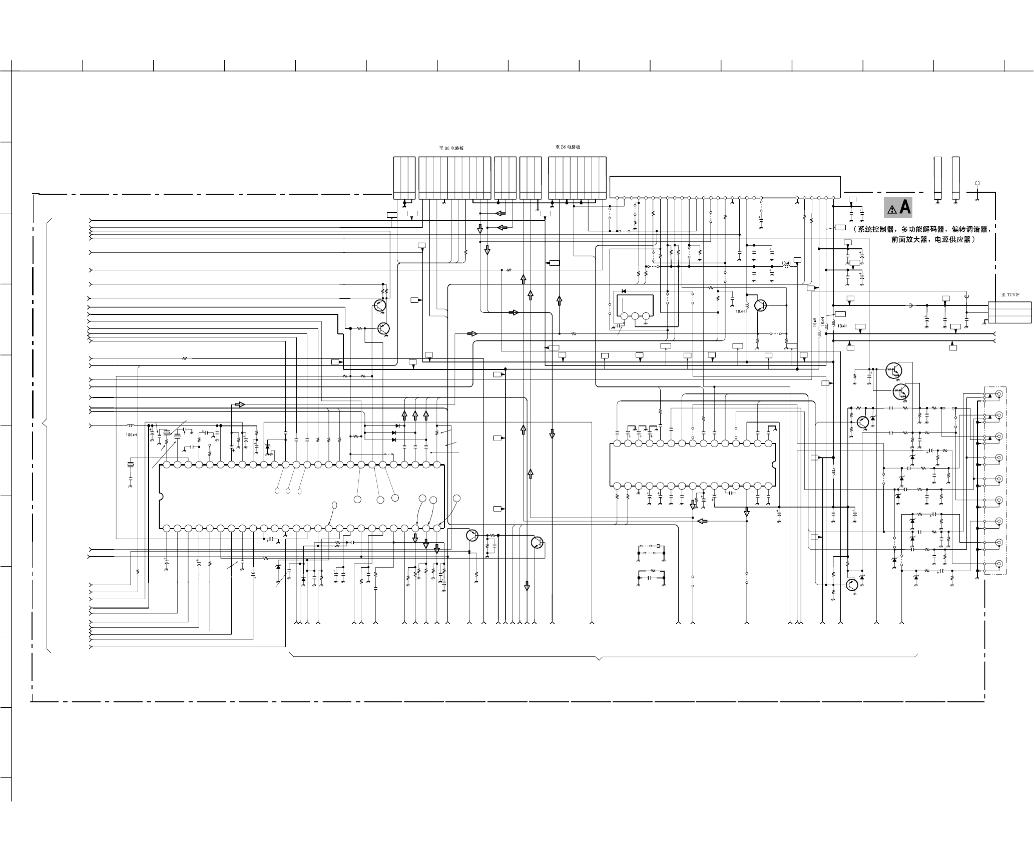Select the right '至 B6 电路板' label
This screenshot has height=843, width=1034.
pyautogui.click(x=568, y=147)
